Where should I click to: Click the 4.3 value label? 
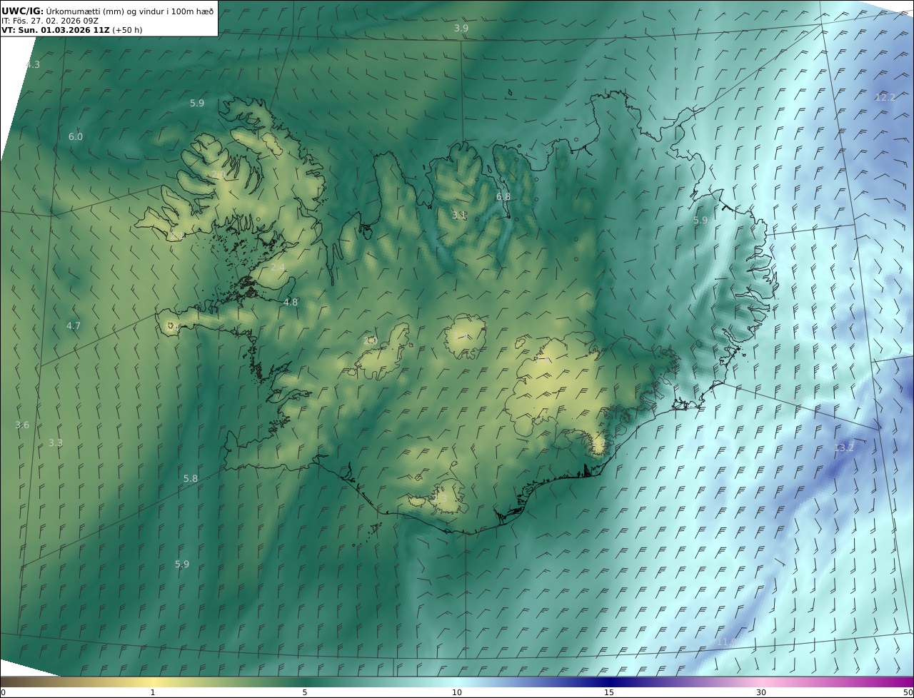click(32, 65)
